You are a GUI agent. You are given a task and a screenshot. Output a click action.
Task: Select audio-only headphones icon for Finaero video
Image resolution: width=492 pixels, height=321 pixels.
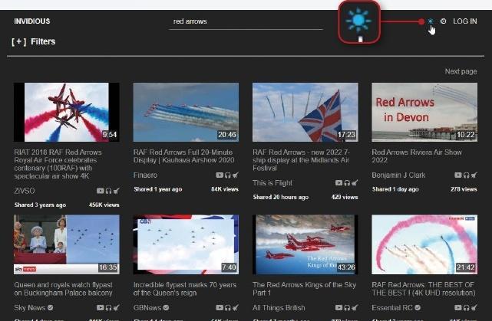click(228, 175)
